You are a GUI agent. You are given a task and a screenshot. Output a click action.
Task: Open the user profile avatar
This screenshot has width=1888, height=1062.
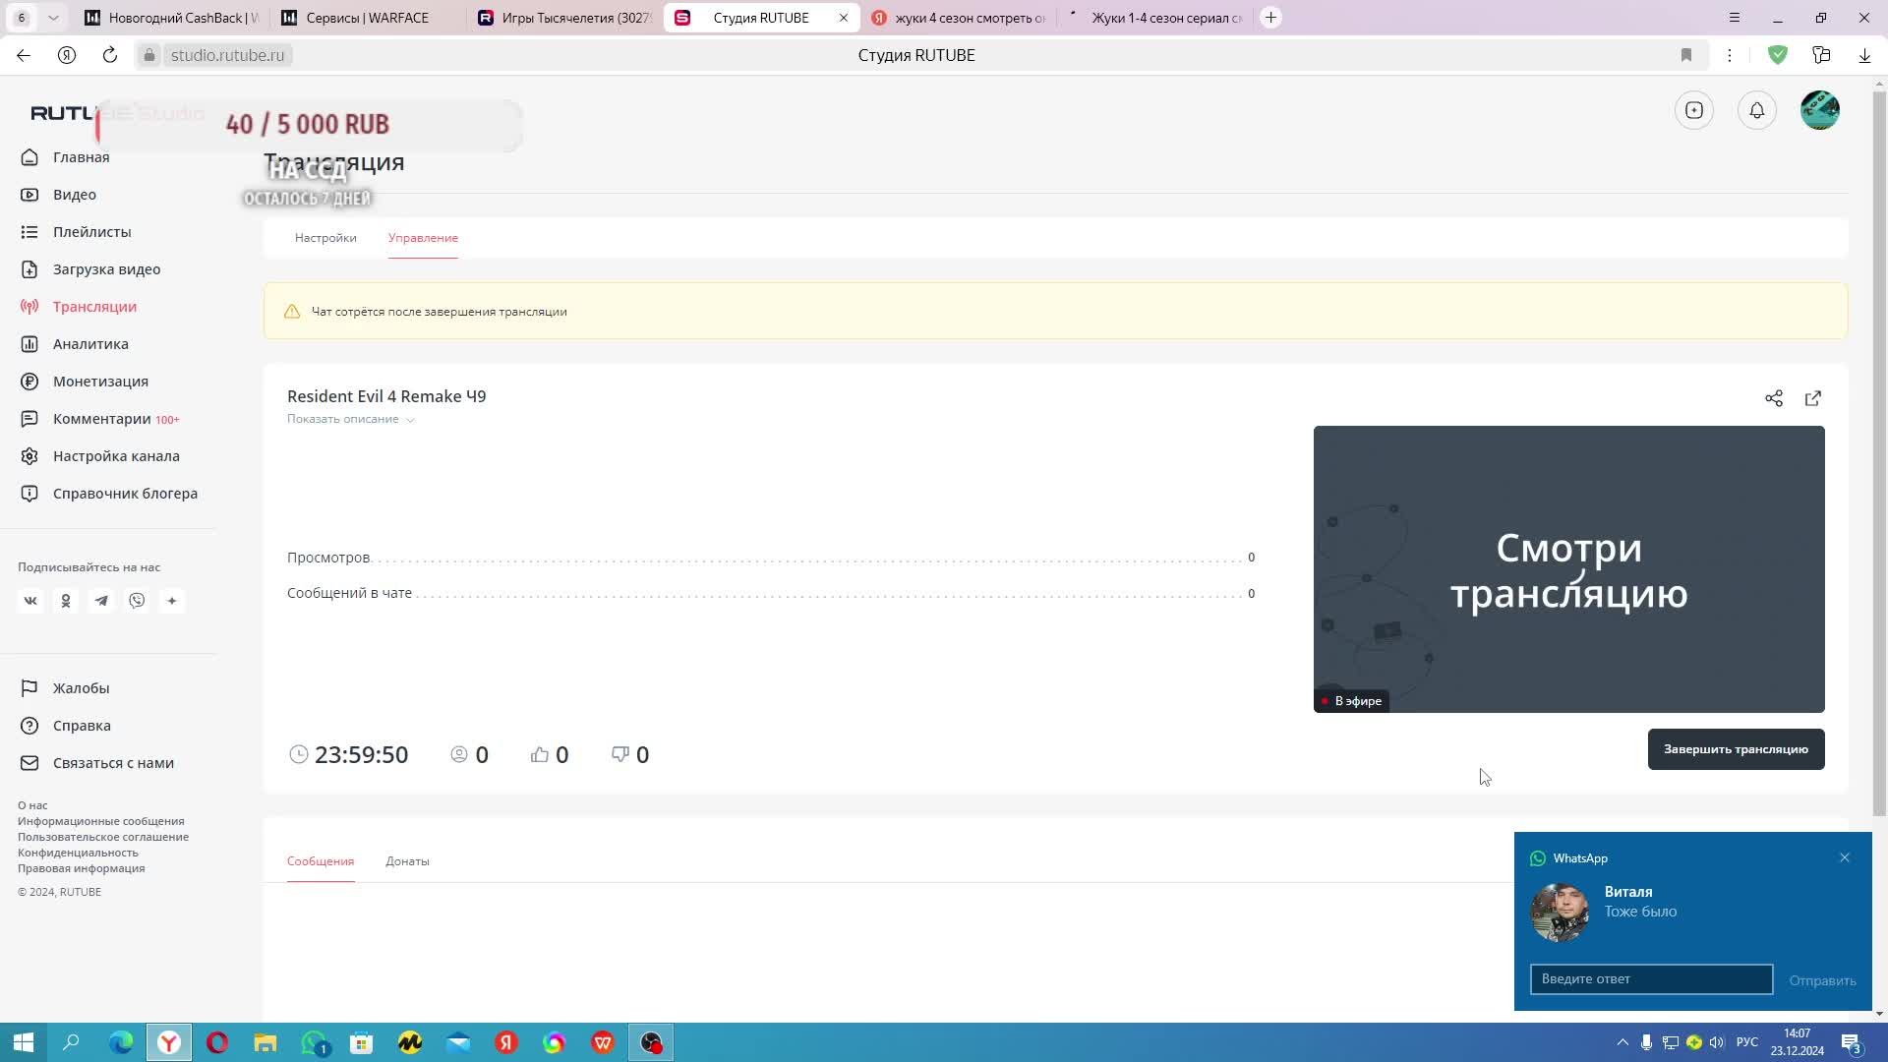click(1820, 110)
